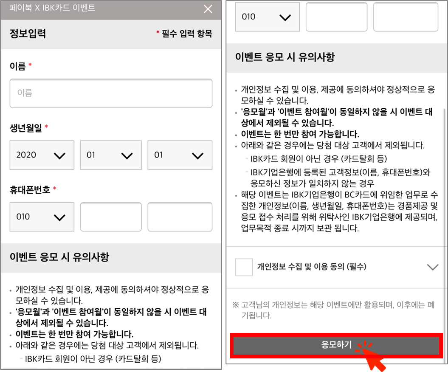Click the 이벤트 응모 시 유의사항 heading in the right panel
This screenshot has width=448, height=372.
pos(285,57)
